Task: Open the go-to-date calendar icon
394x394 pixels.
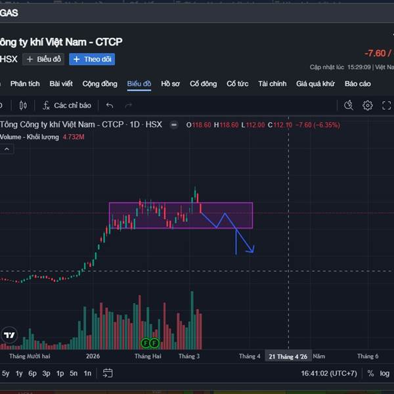Action: 108,373
